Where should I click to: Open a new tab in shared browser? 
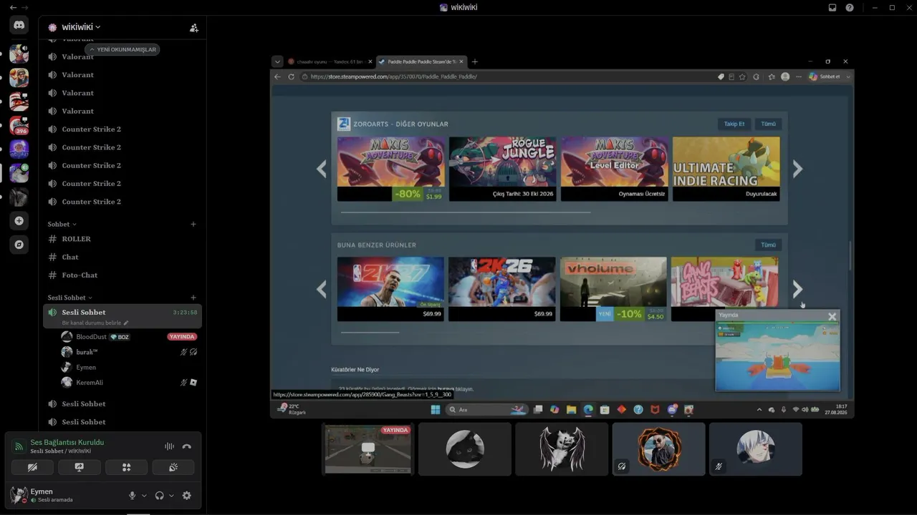(x=474, y=62)
